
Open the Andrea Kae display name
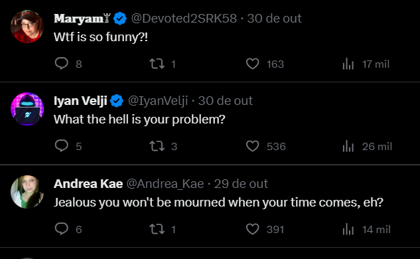[x=88, y=184]
